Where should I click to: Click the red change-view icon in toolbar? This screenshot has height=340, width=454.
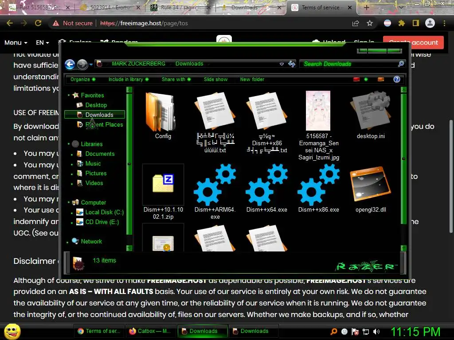click(356, 79)
